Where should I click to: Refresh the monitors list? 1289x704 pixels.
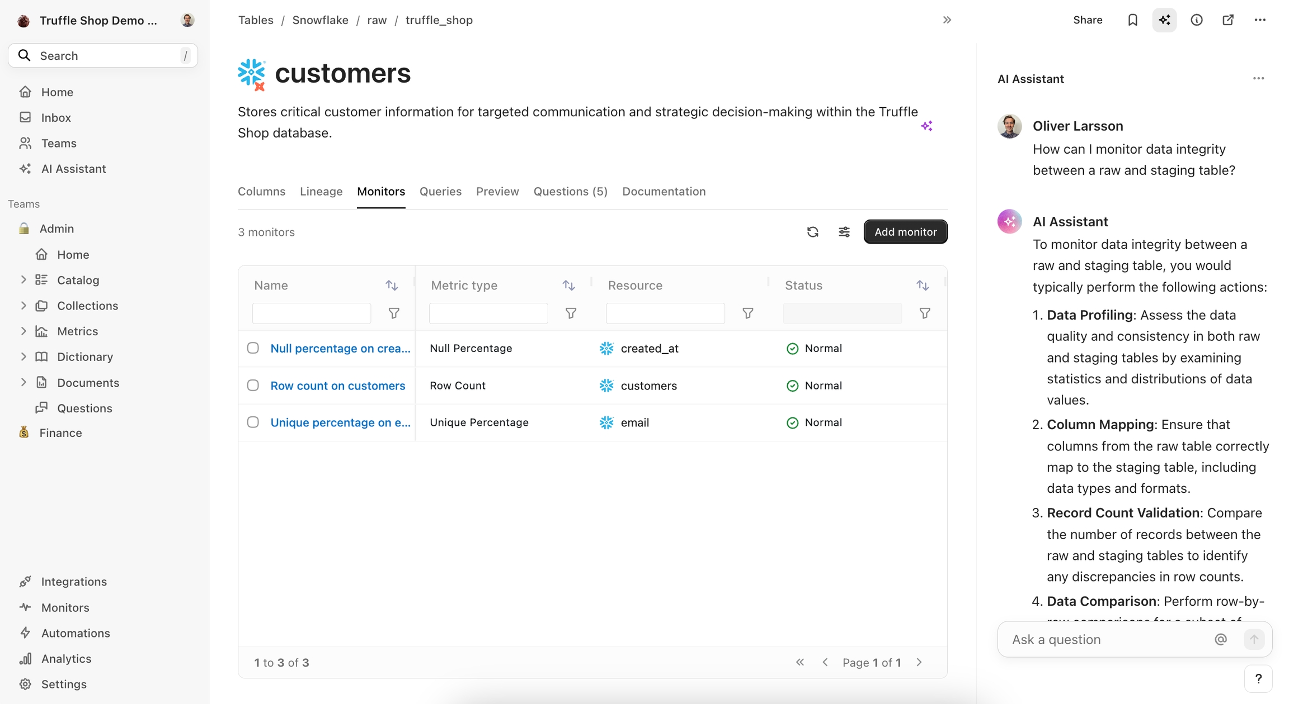tap(812, 232)
